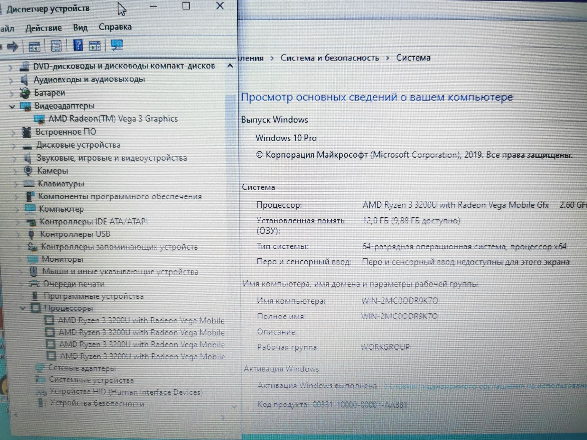Click product code 00331-10000-00001-AA881
The width and height of the screenshot is (587, 440).
pyautogui.click(x=360, y=405)
